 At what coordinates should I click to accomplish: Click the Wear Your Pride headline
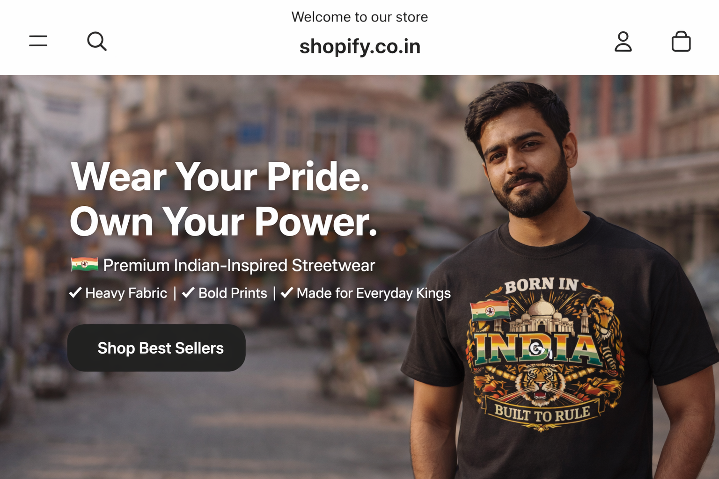[x=220, y=176]
